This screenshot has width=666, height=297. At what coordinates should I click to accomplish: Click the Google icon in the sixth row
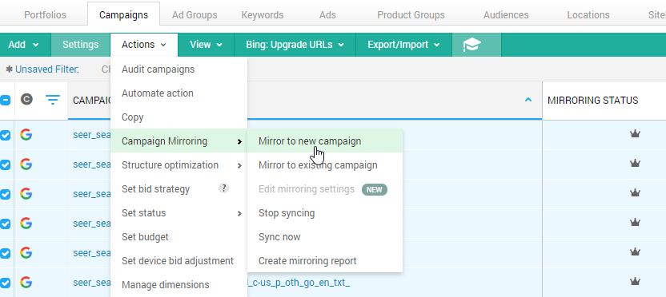(x=26, y=282)
